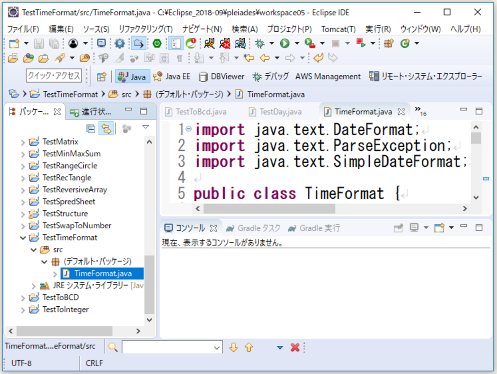Image resolution: width=497 pixels, height=374 pixels.
Task: Collapse the TestTimeFormat project node
Action: (x=23, y=237)
